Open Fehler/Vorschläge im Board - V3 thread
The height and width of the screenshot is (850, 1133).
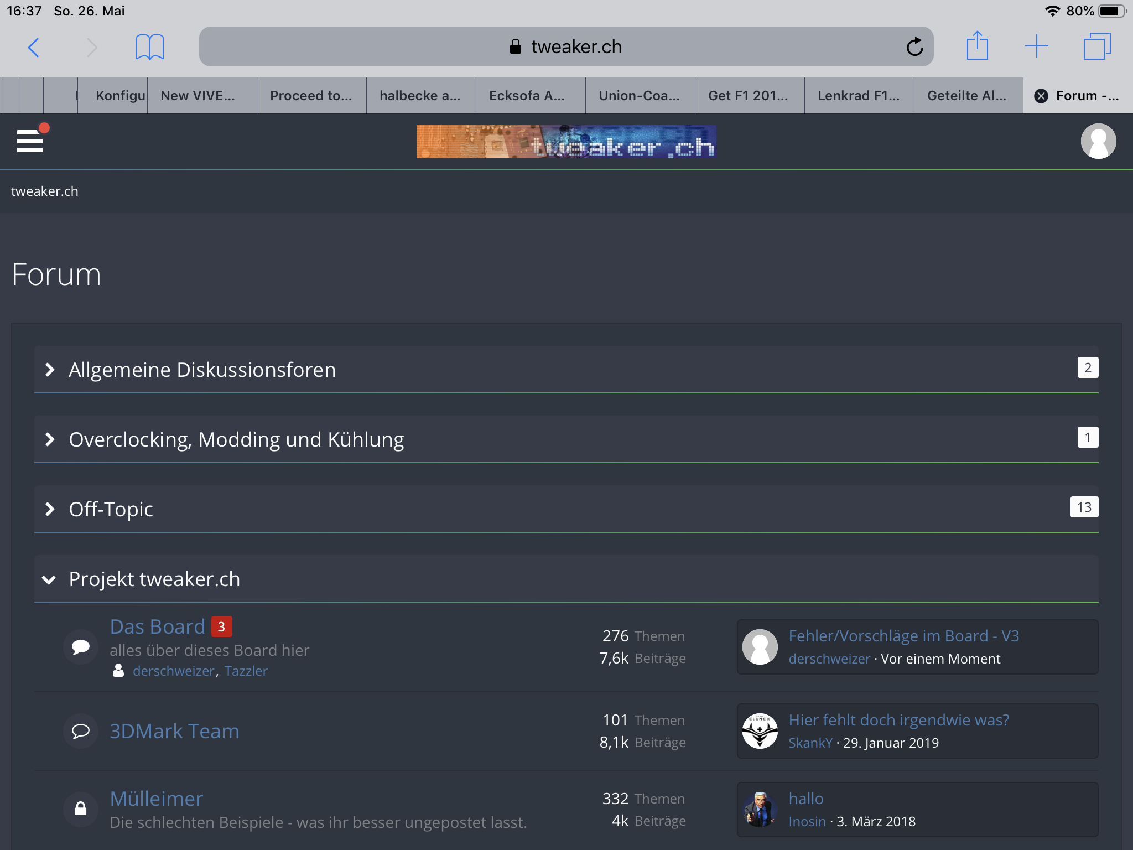[903, 636]
